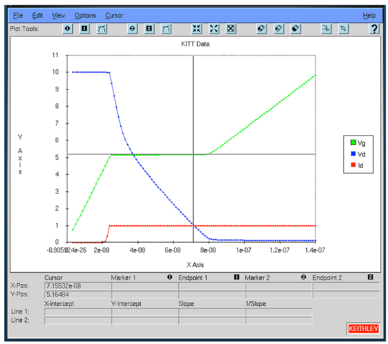The width and height of the screenshot is (388, 344).
Task: Select the Endpoint 1 square icon
Action: pos(85,29)
